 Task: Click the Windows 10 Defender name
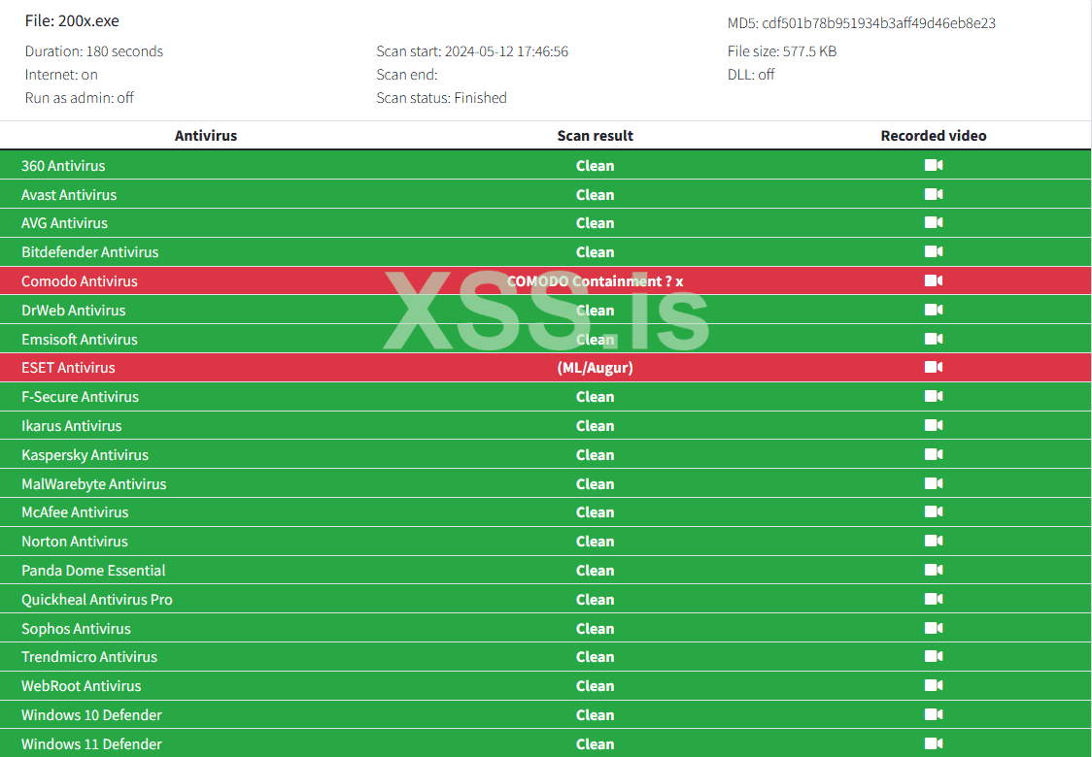pyautogui.click(x=91, y=714)
